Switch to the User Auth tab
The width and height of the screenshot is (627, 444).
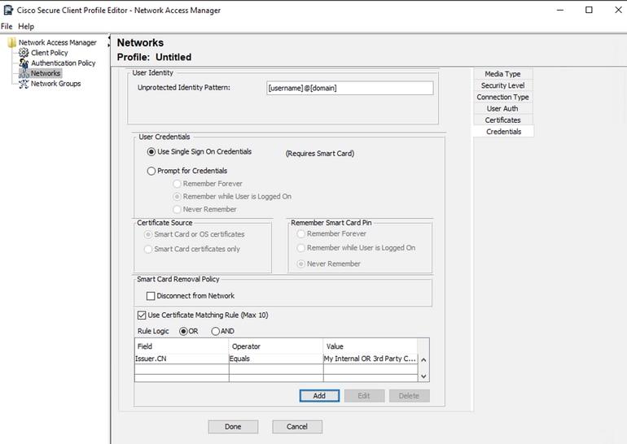coord(503,109)
